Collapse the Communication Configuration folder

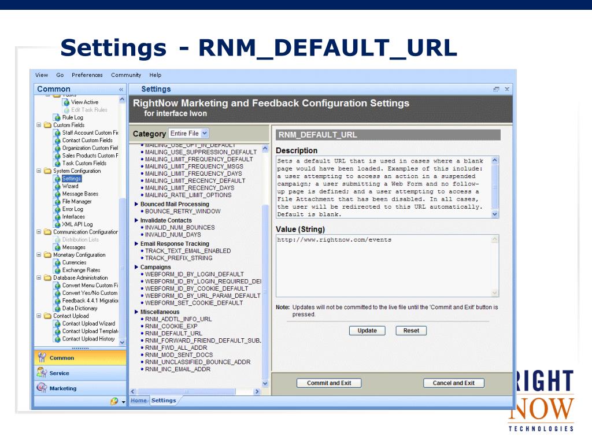pos(39,232)
